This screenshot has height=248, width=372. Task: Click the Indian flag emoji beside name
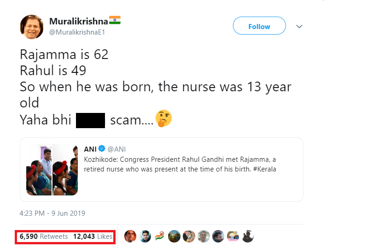115,20
